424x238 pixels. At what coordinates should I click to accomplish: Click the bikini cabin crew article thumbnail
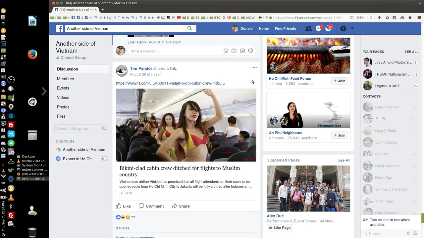click(x=186, y=125)
